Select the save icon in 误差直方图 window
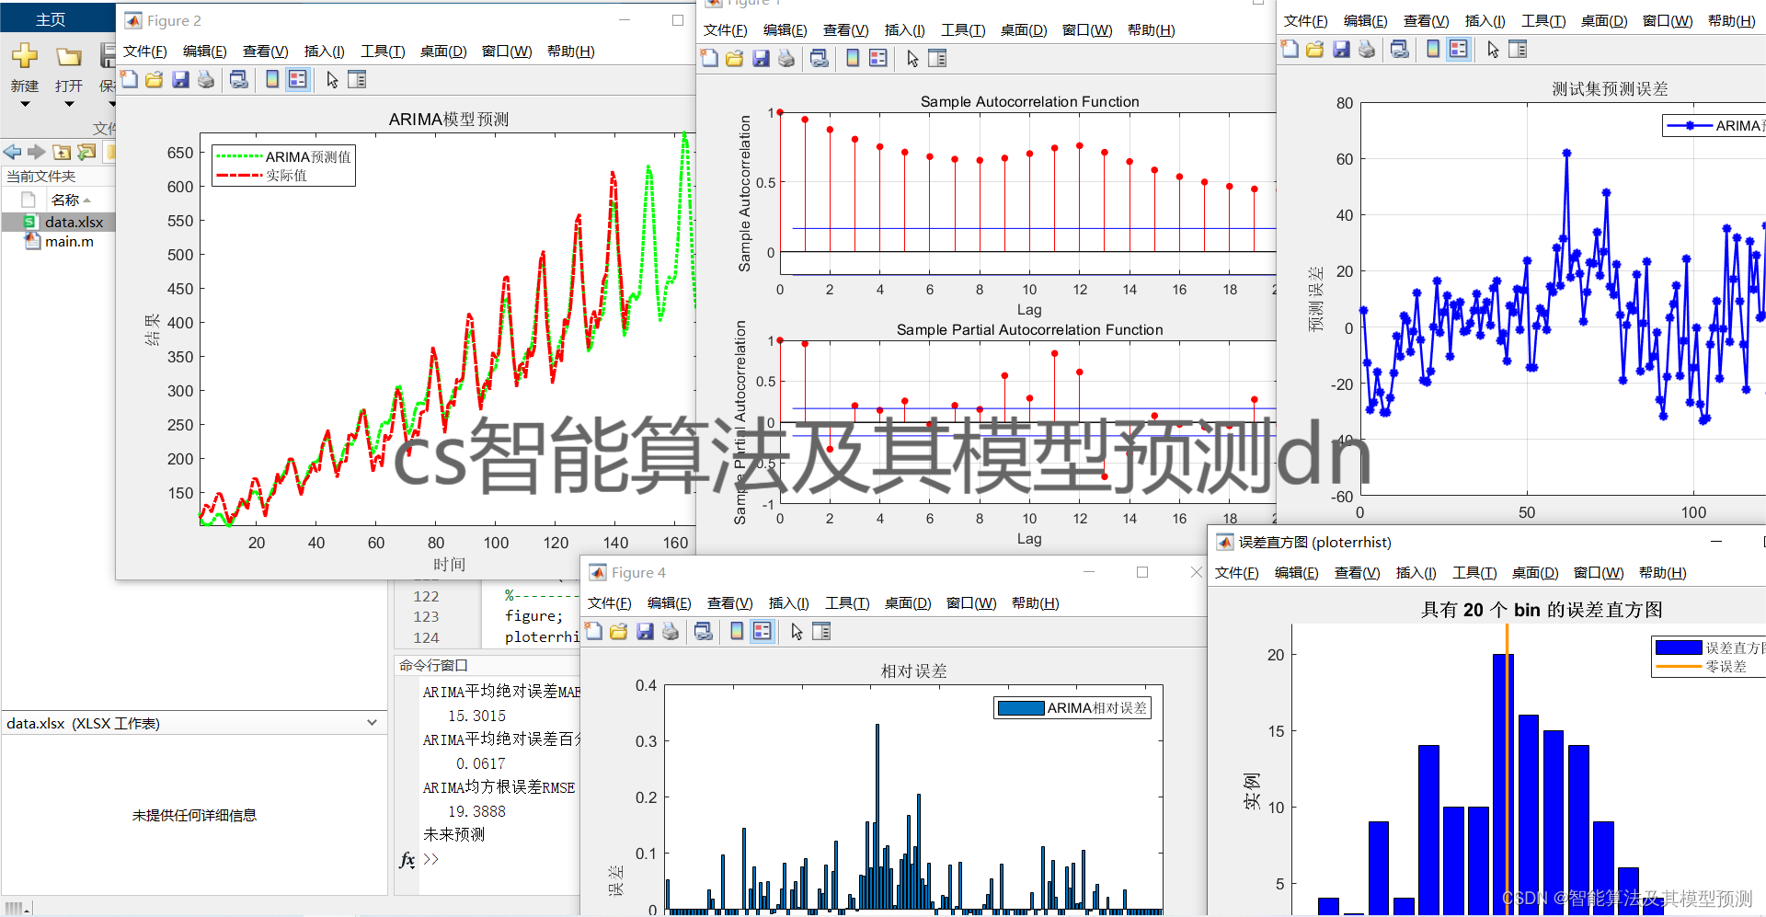The width and height of the screenshot is (1766, 917). coord(1342,49)
